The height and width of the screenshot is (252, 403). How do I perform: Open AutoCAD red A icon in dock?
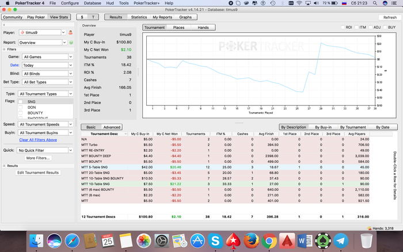pos(287,241)
